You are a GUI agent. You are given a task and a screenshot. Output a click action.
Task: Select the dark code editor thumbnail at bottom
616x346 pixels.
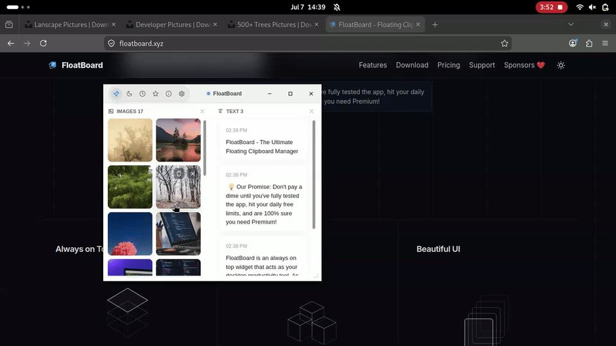coord(178,267)
